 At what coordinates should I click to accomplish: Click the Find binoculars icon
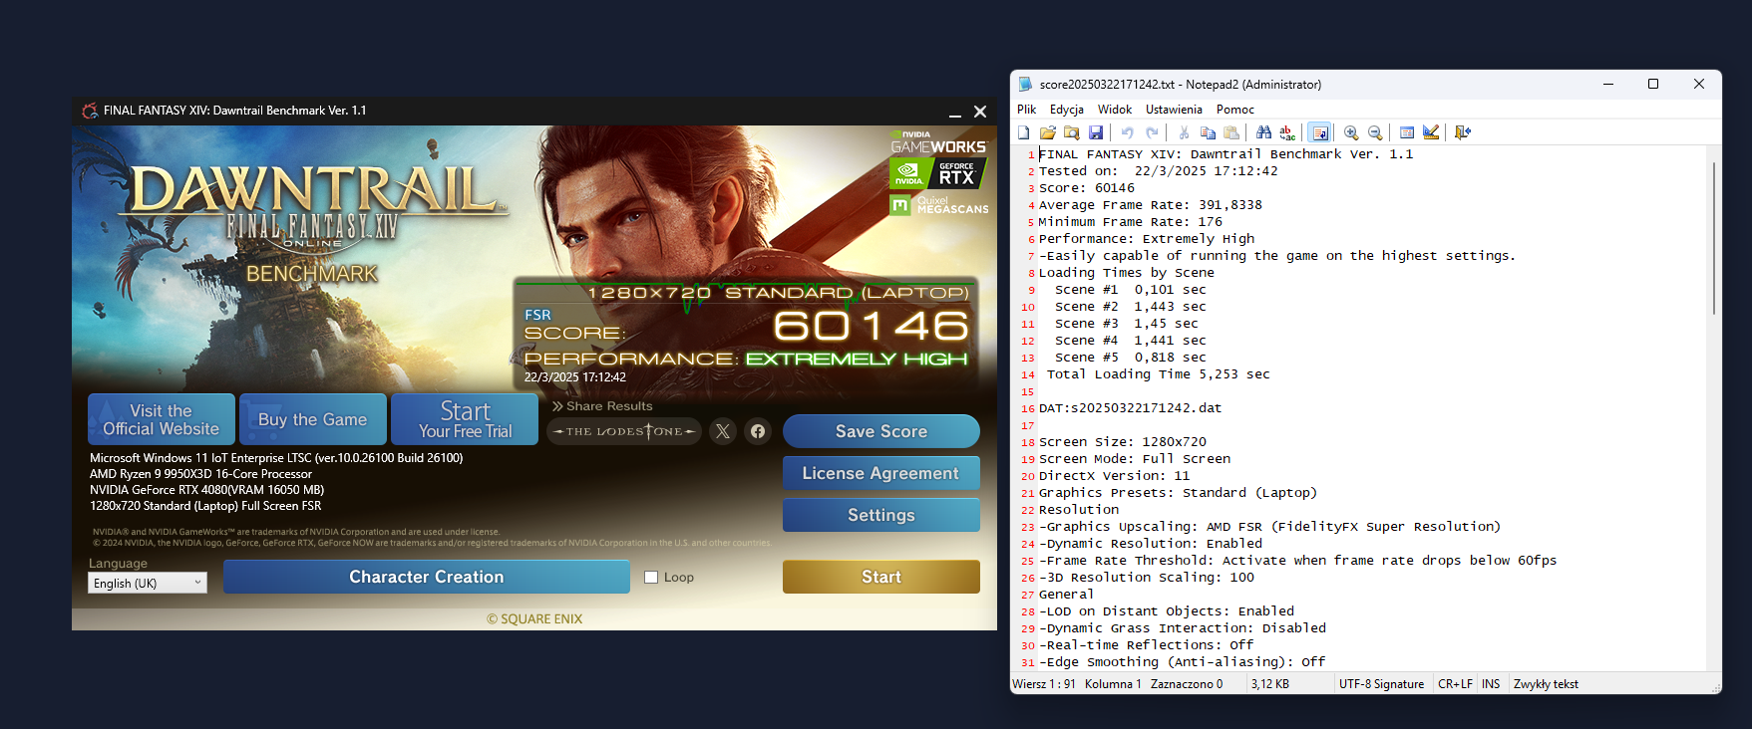pos(1263,132)
